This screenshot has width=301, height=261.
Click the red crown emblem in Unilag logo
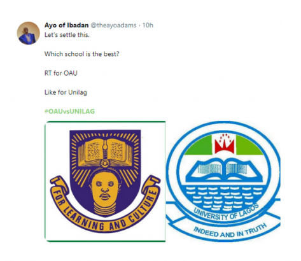tap(225, 144)
